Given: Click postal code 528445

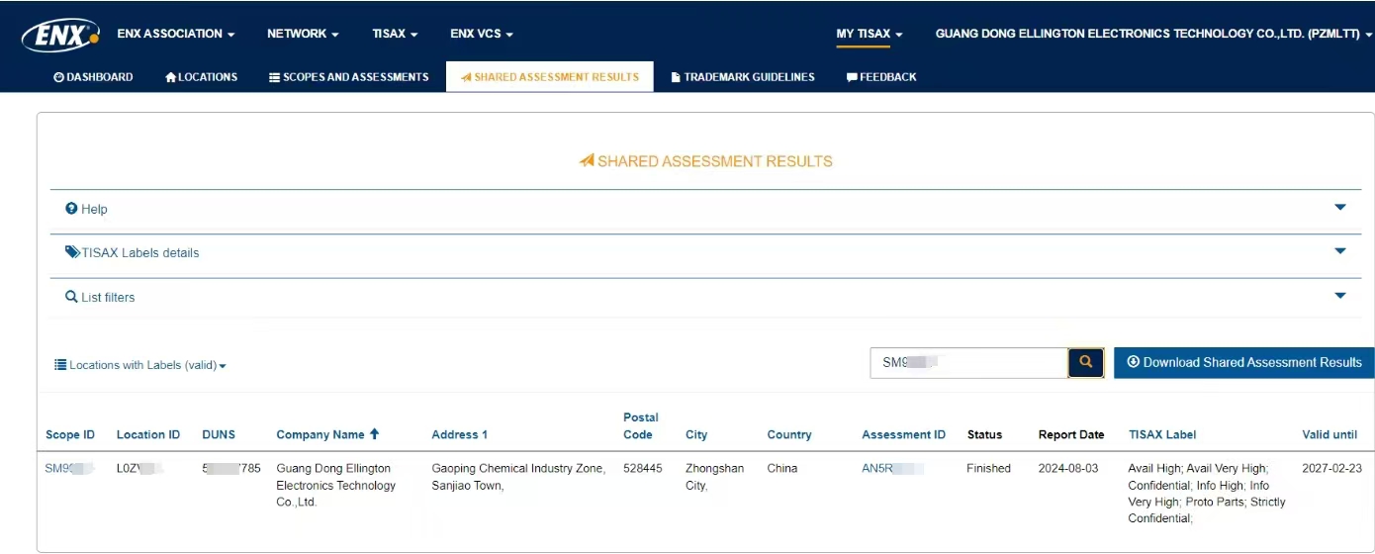Looking at the screenshot, I should pyautogui.click(x=643, y=468).
